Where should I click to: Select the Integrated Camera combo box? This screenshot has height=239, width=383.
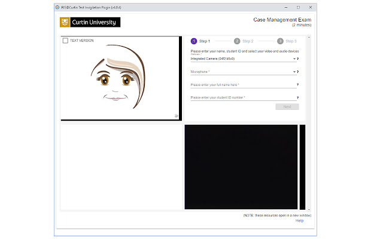[239, 59]
